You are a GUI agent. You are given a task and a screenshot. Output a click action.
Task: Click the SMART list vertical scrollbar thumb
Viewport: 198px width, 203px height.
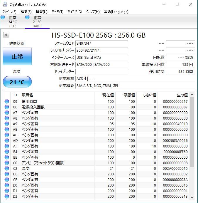(x=192, y=132)
